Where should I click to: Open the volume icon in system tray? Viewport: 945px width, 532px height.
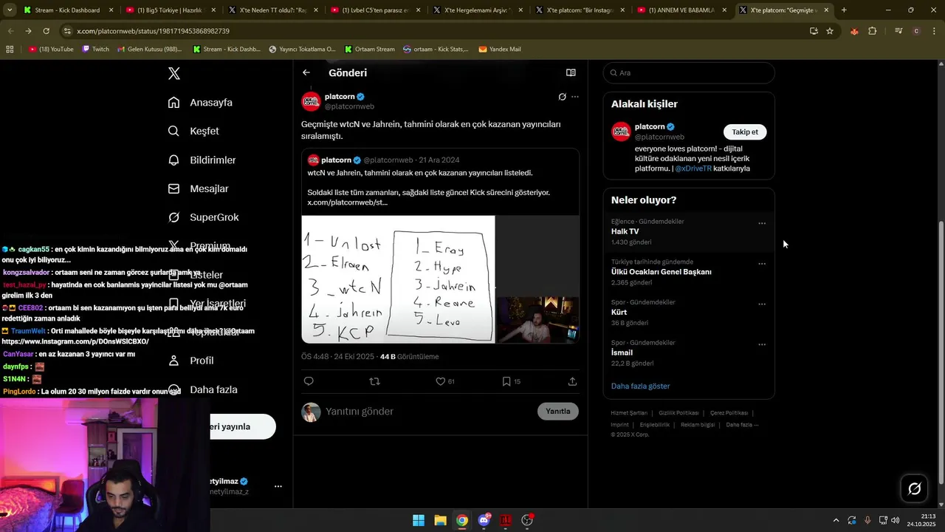pos(896,520)
